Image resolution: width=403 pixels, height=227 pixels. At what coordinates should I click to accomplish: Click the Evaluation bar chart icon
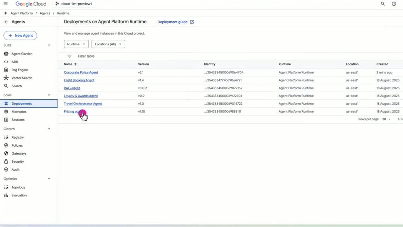pyautogui.click(x=6, y=195)
